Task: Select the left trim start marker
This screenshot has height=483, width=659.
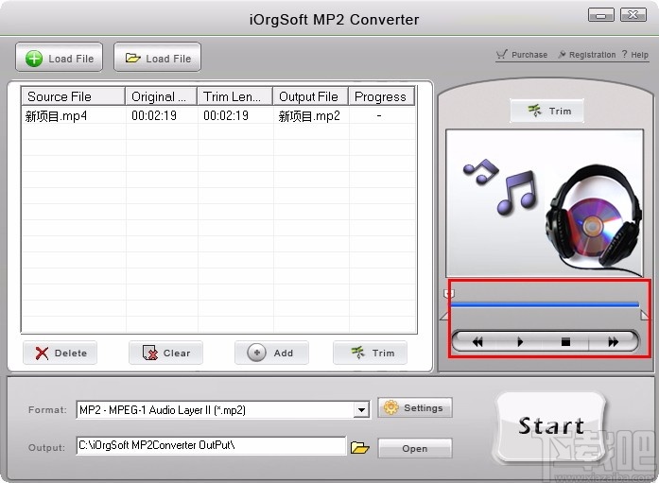Action: [444, 316]
